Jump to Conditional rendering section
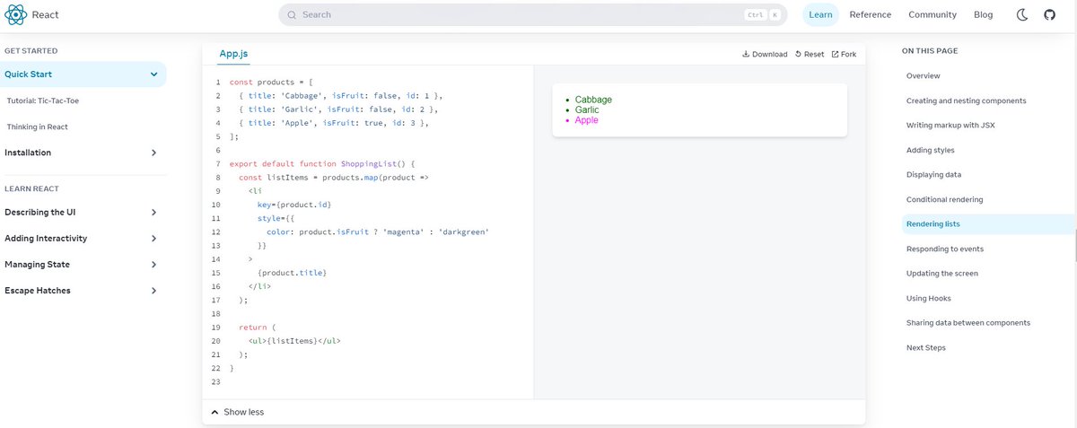Image resolution: width=1077 pixels, height=428 pixels. (x=945, y=199)
